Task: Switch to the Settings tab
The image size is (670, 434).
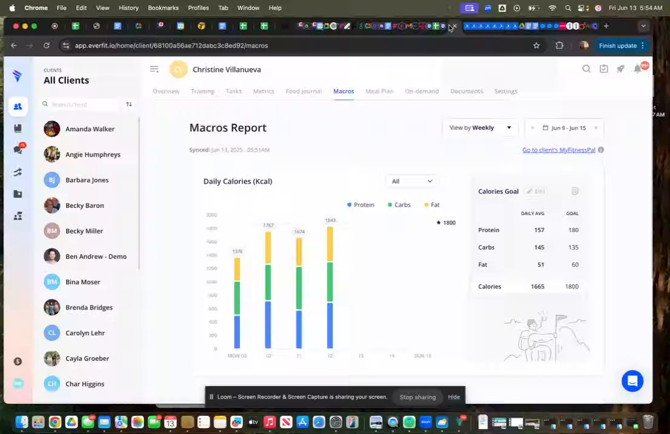Action: tap(505, 91)
